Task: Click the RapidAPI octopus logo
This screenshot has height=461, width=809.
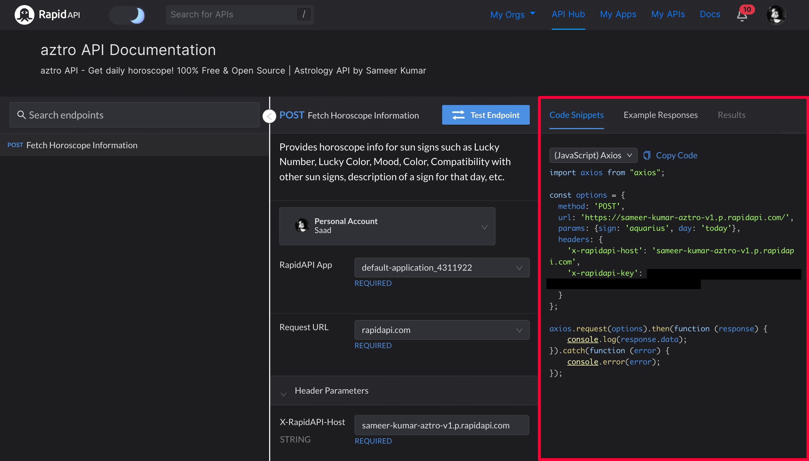Action: point(24,15)
